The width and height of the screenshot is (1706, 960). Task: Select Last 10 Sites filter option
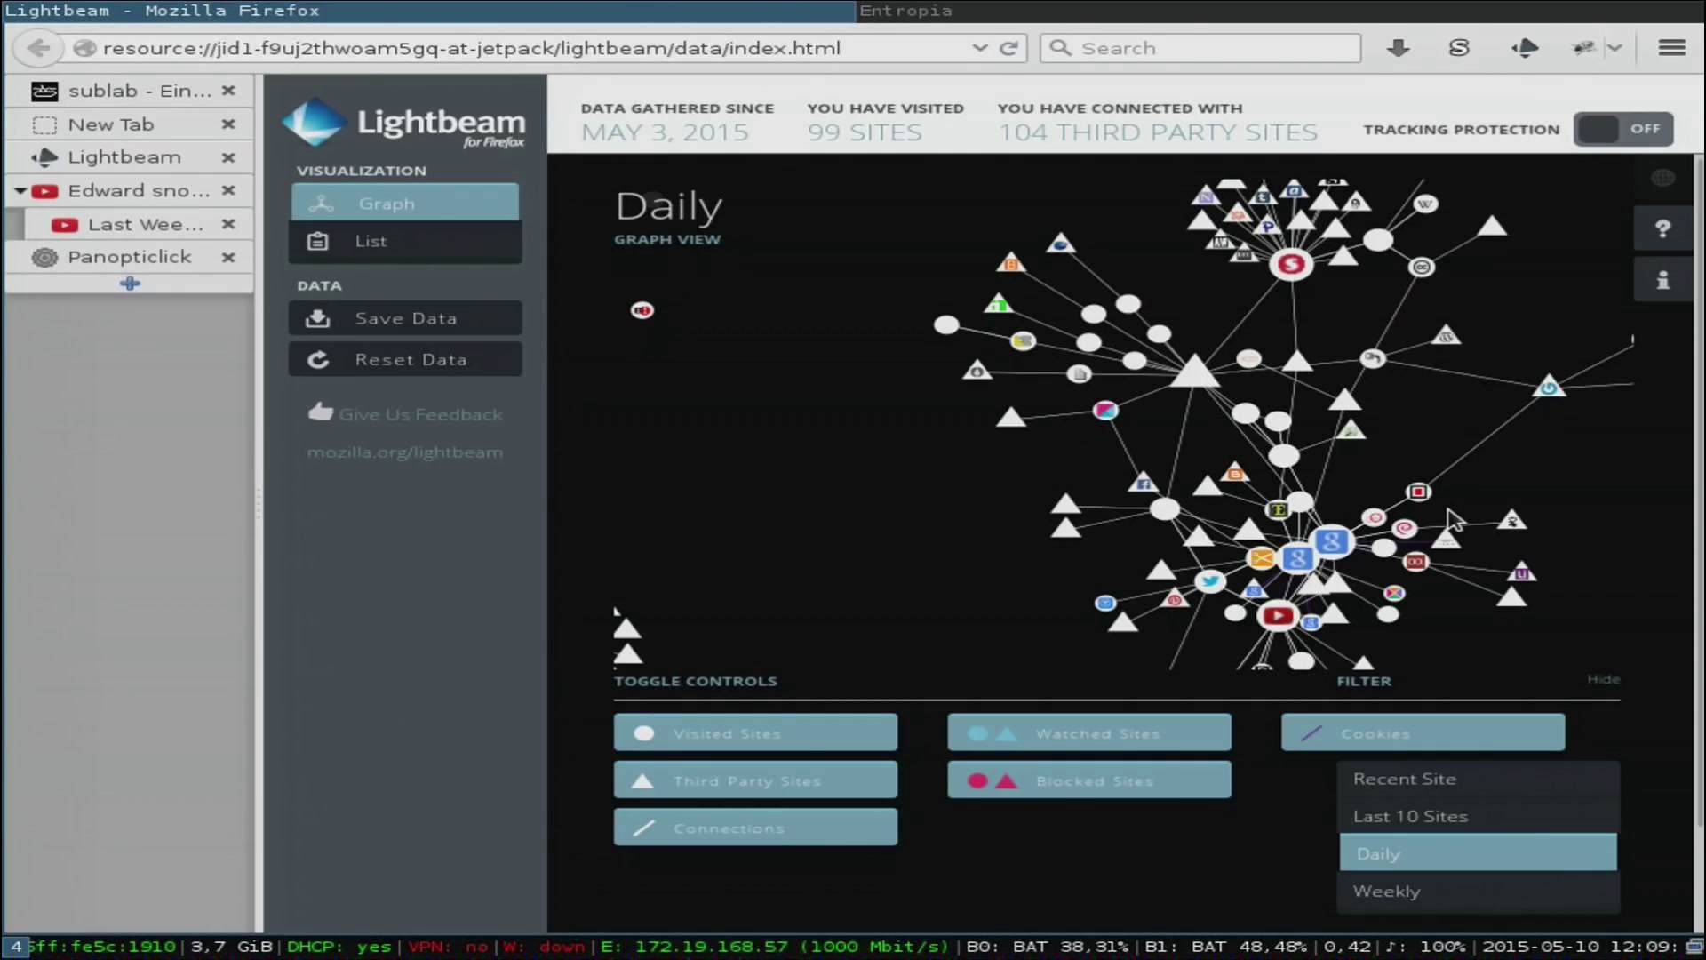(1479, 816)
